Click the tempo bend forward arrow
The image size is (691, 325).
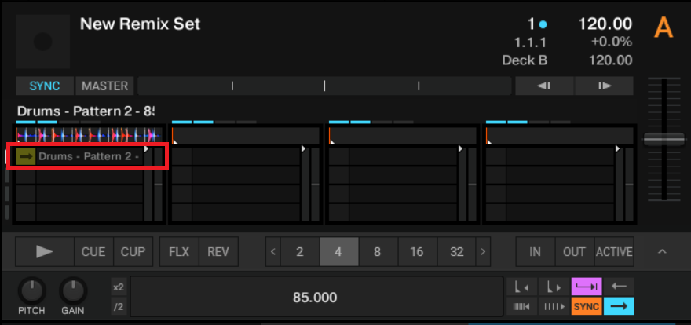pos(604,86)
